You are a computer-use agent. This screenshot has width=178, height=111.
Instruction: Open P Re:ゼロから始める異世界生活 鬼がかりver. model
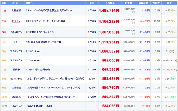coord(49,10)
